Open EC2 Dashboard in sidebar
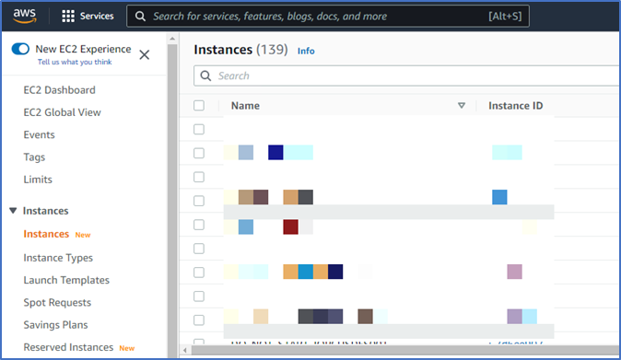 point(59,90)
